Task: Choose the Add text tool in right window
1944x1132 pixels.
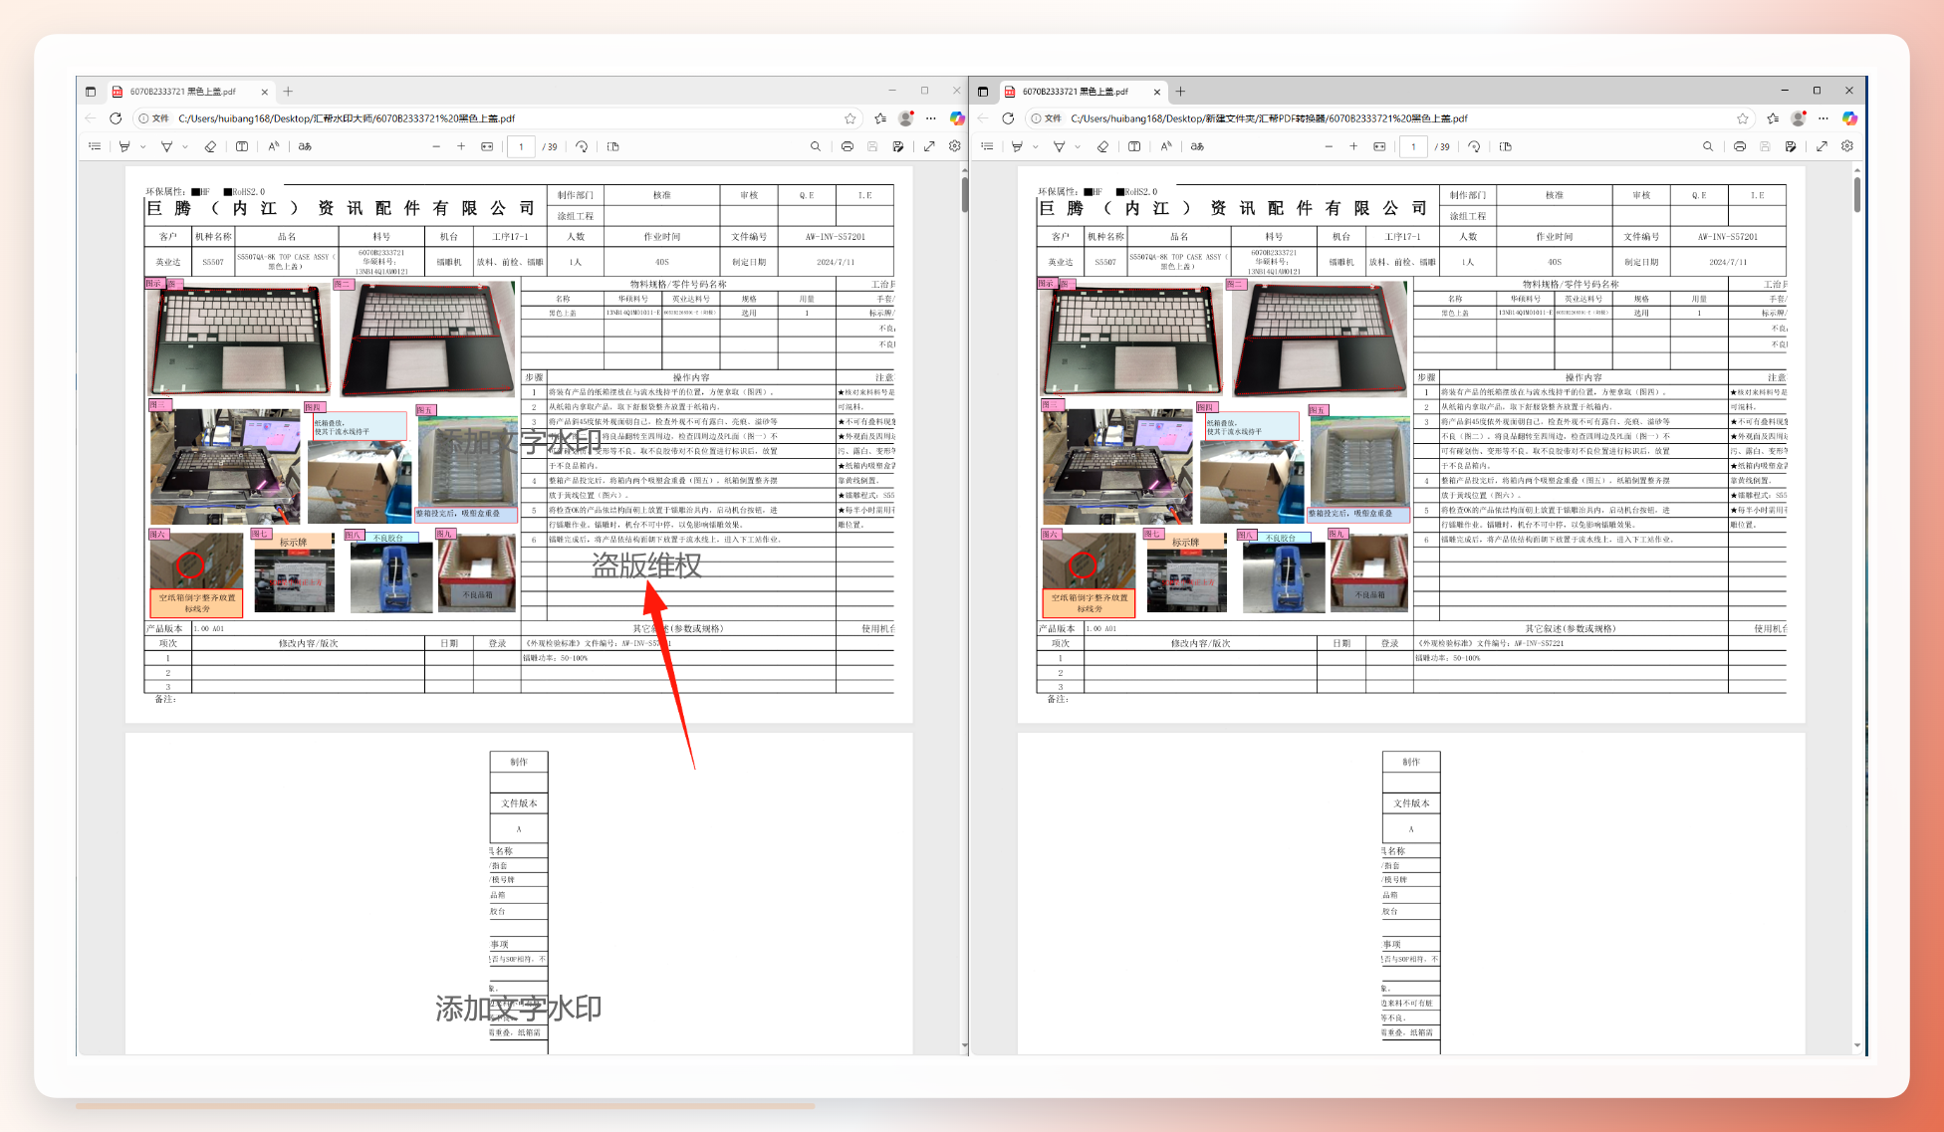Action: (x=1134, y=146)
